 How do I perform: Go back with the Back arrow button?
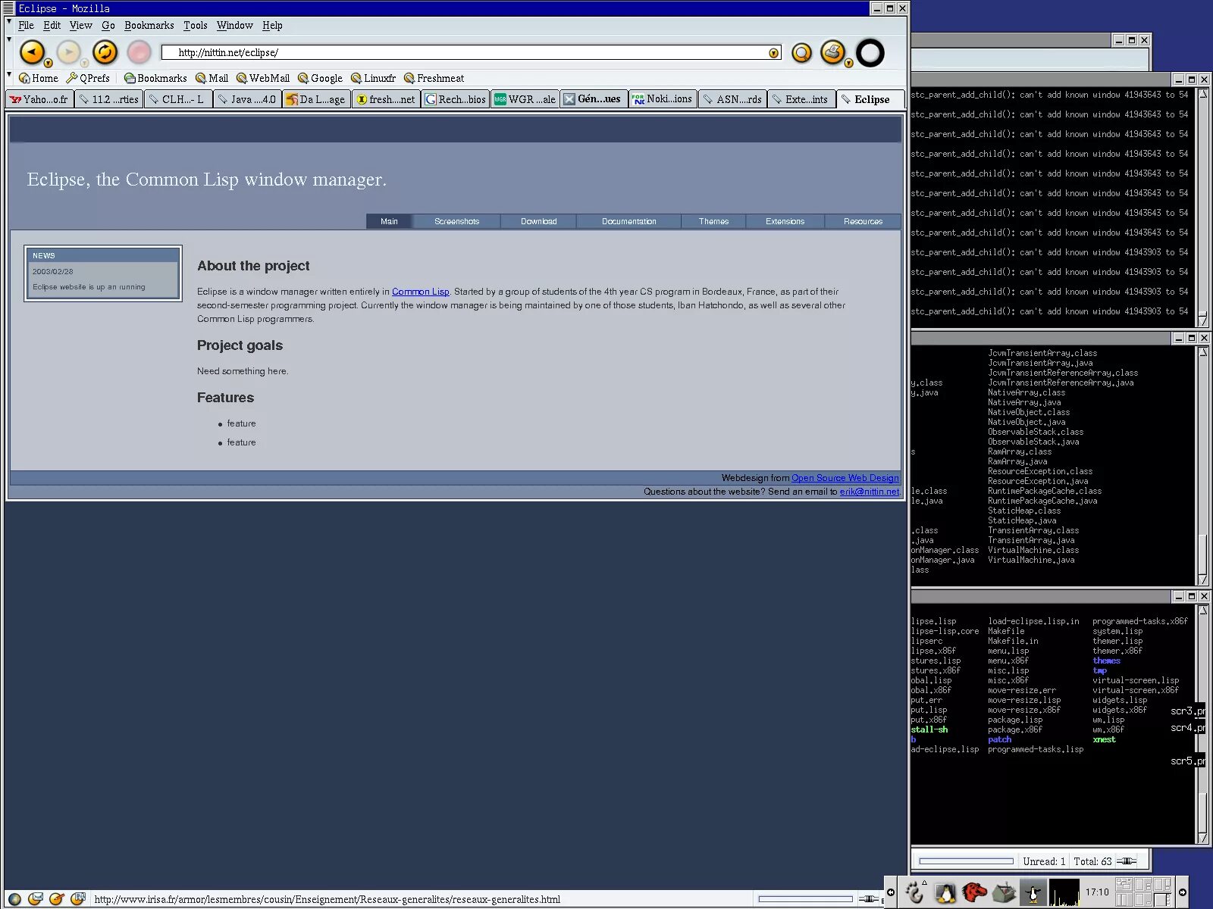click(31, 52)
